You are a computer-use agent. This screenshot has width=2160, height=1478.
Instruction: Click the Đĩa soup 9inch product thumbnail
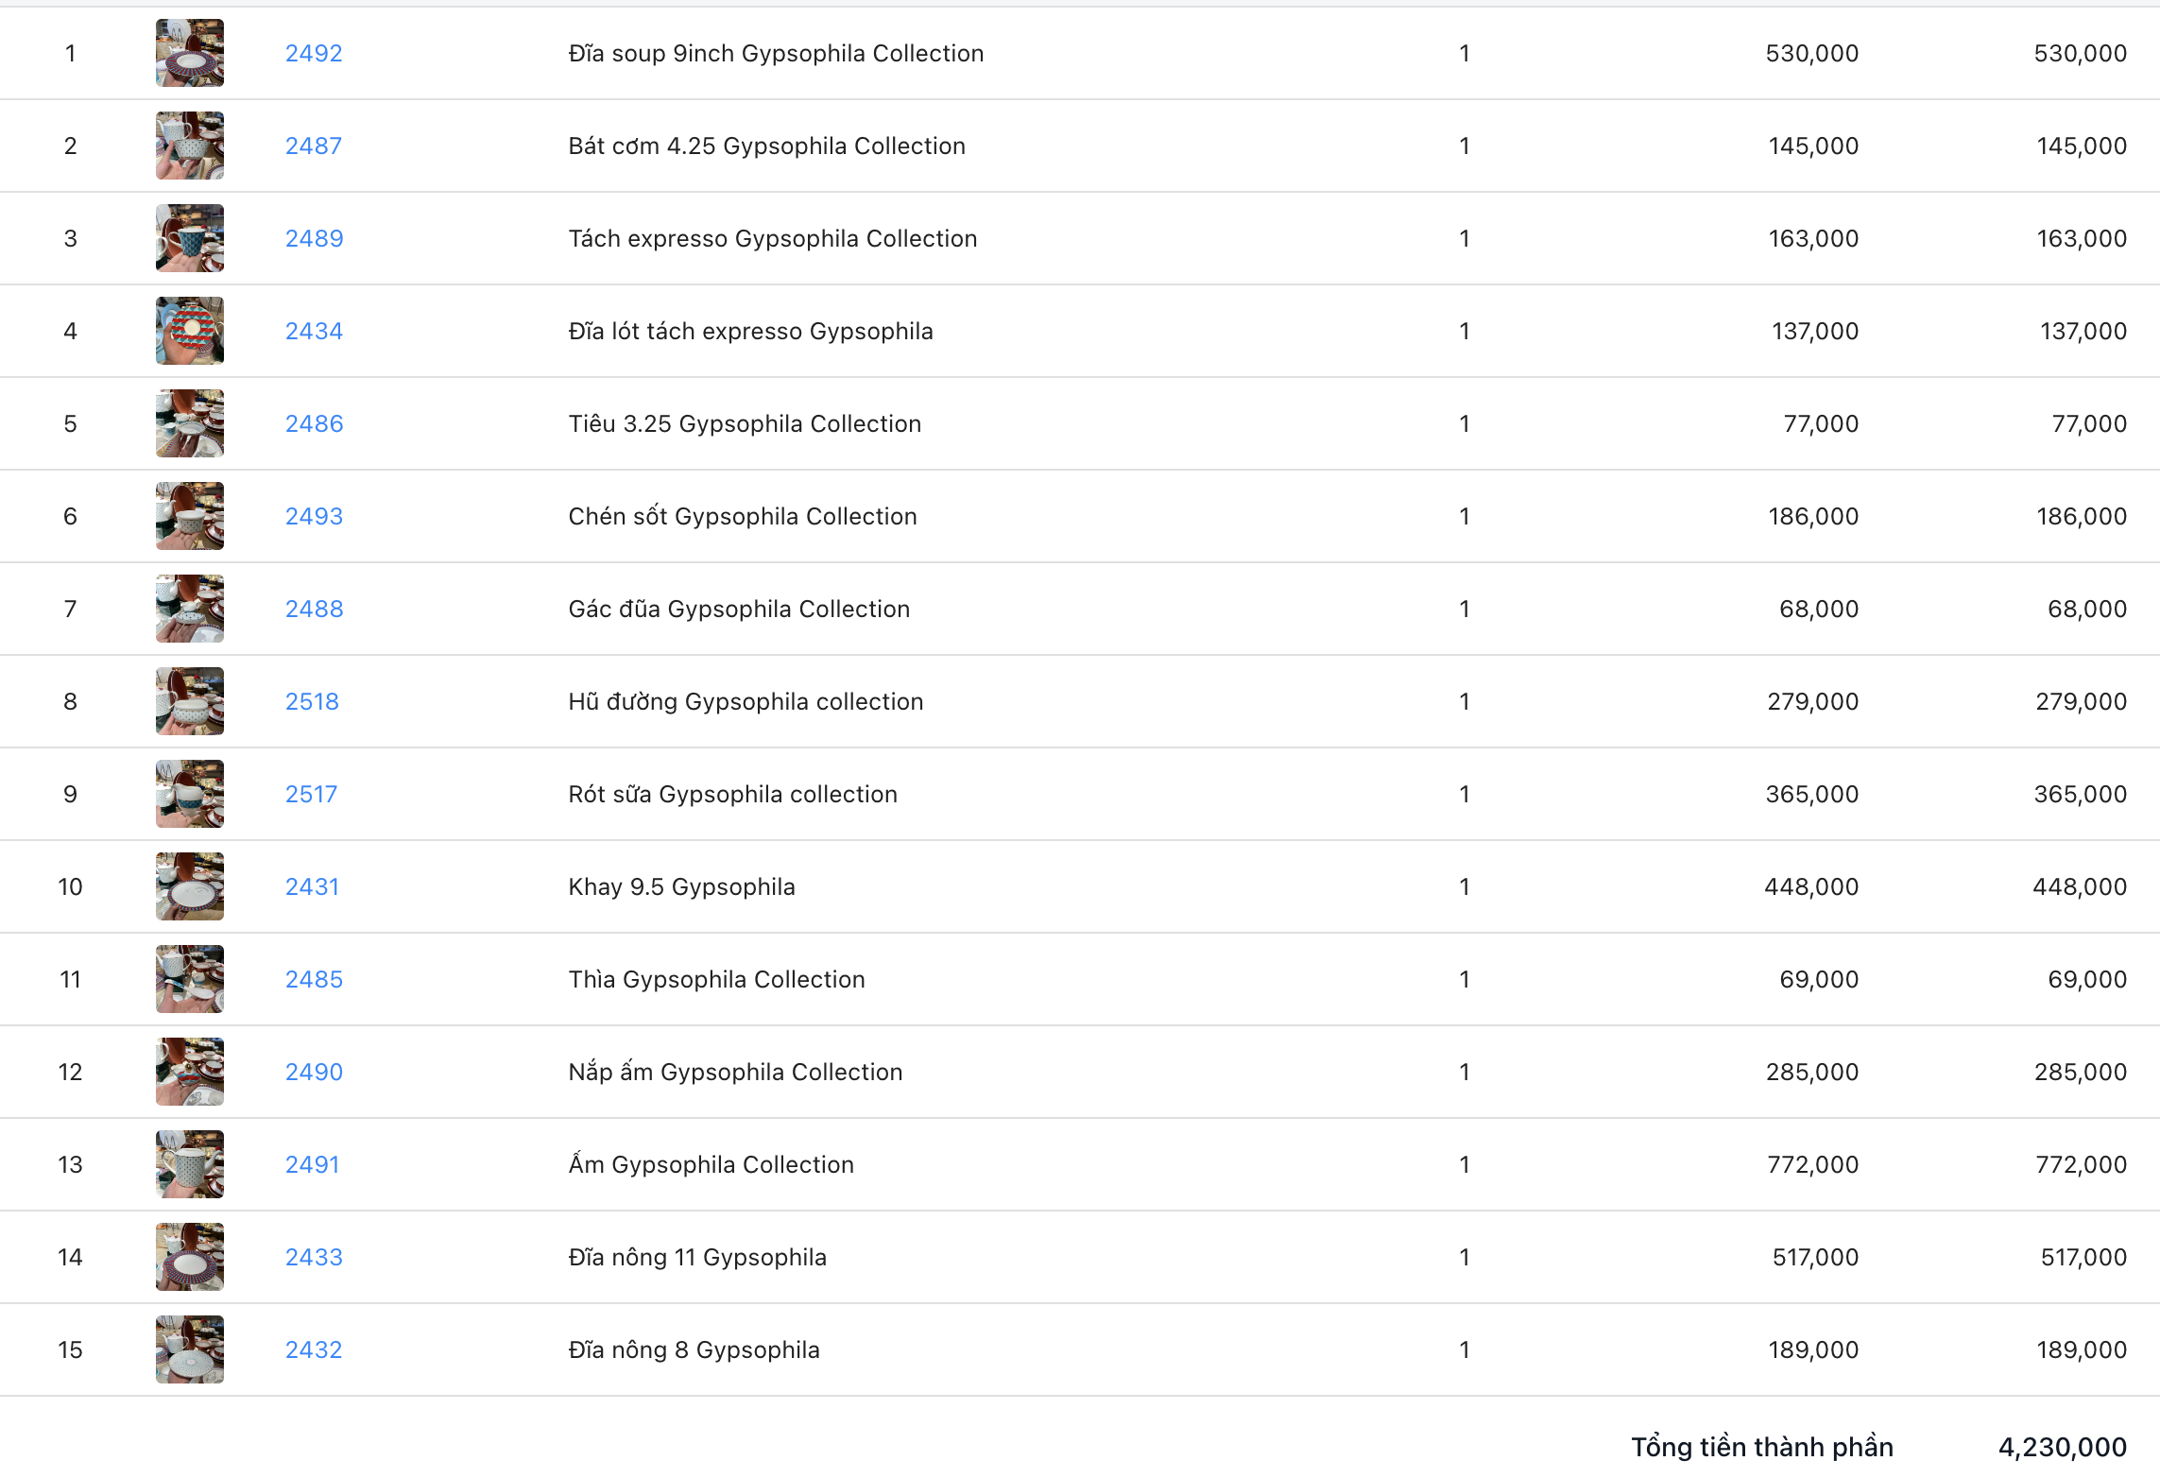[190, 54]
